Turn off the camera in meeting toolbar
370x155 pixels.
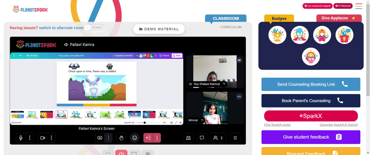tap(43, 138)
